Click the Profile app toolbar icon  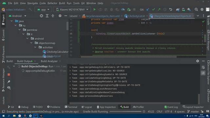pos(123,10)
